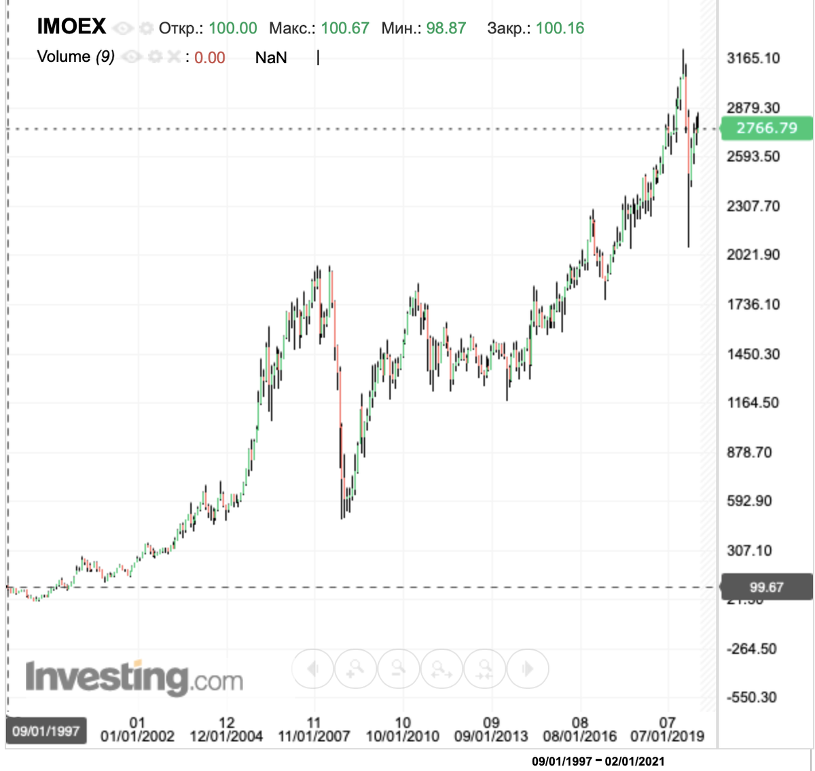Viewport: 815px width, 771px height.
Task: Click the 307.10 price scale value
Action: click(x=749, y=551)
